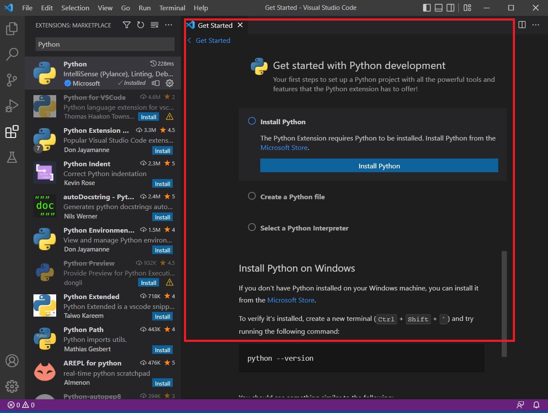Open the Selection menu

pos(75,8)
